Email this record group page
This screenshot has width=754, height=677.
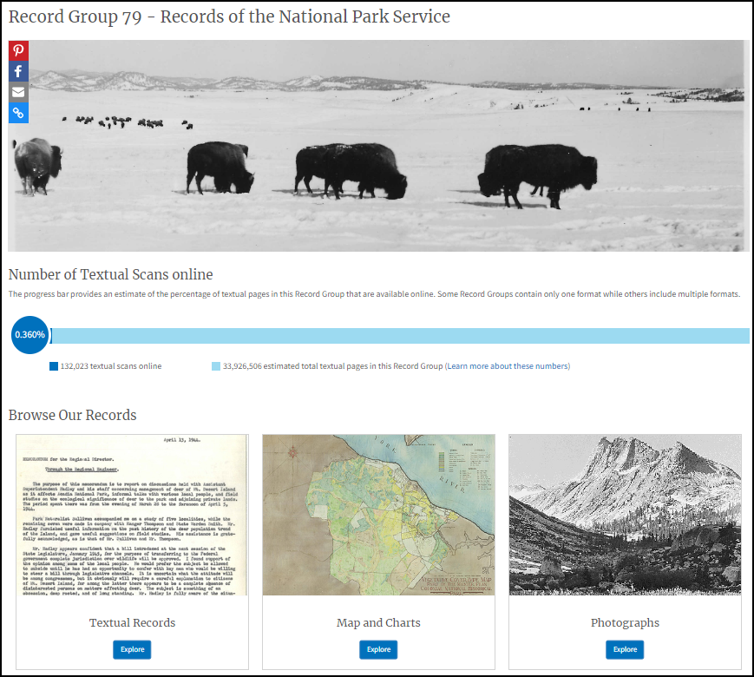click(17, 92)
